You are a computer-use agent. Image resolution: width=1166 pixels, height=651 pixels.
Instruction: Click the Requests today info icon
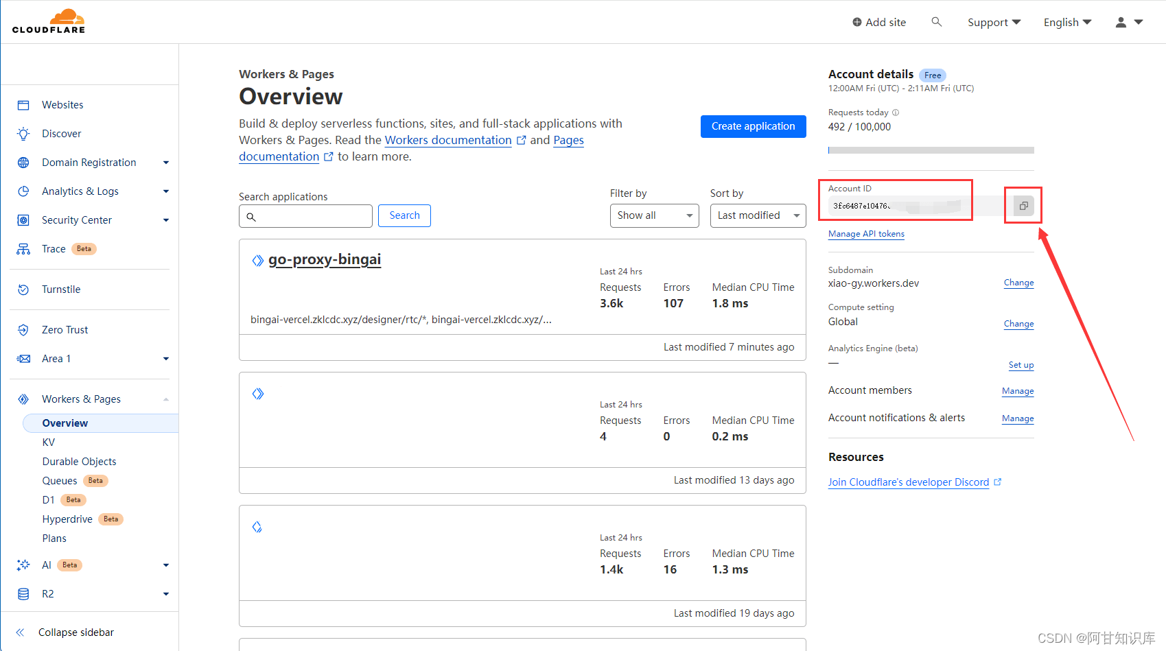(x=896, y=113)
